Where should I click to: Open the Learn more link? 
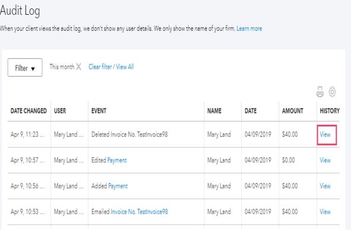(x=249, y=29)
